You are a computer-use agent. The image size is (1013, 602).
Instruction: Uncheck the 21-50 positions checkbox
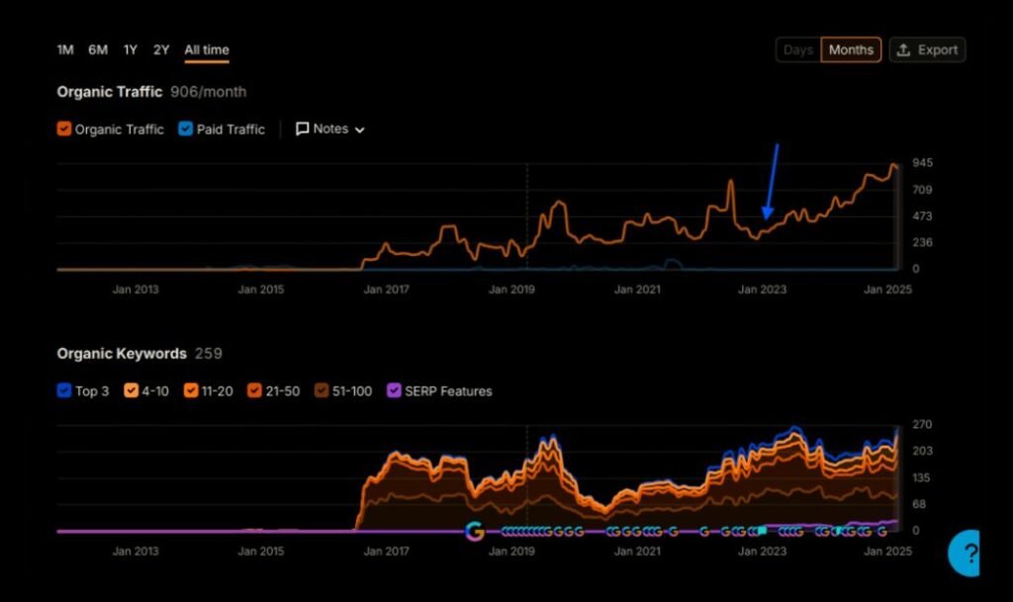click(x=257, y=390)
